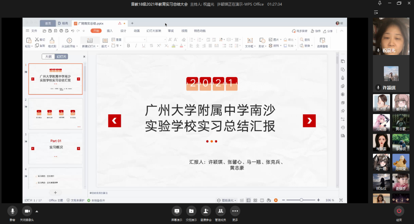Viewport: 414px width, 224px height.
Task: Click the fit-to-window icon beside 106 %
Action: (341, 200)
